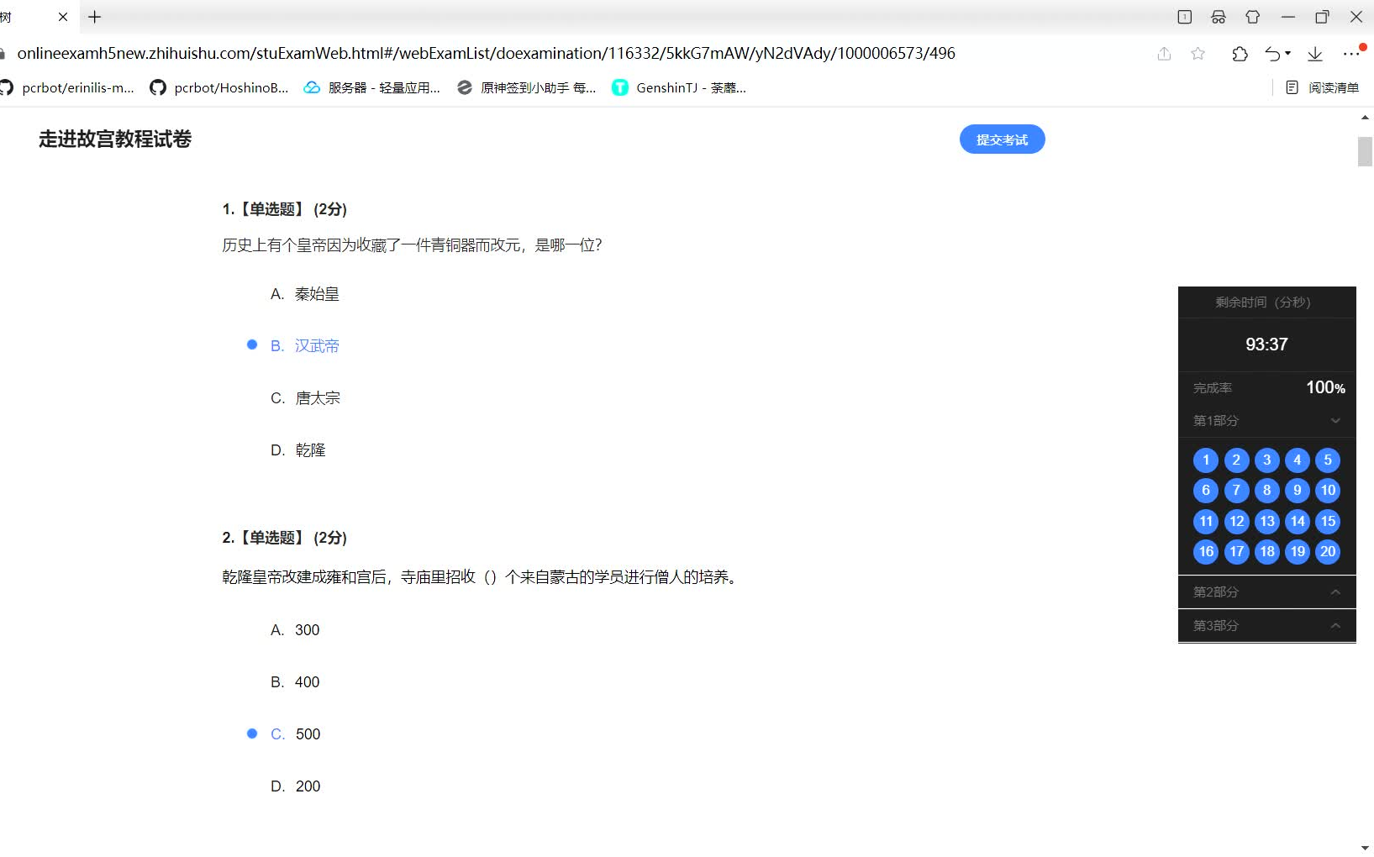Select option C 唐太宗
The image size is (1374, 857).
(x=305, y=398)
